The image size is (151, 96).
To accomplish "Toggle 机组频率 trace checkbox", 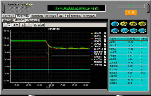I will coord(105,62).
